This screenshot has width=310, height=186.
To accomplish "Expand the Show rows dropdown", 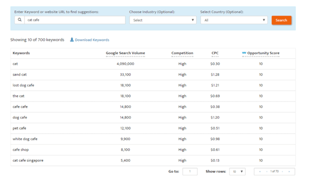I will [x=237, y=171].
